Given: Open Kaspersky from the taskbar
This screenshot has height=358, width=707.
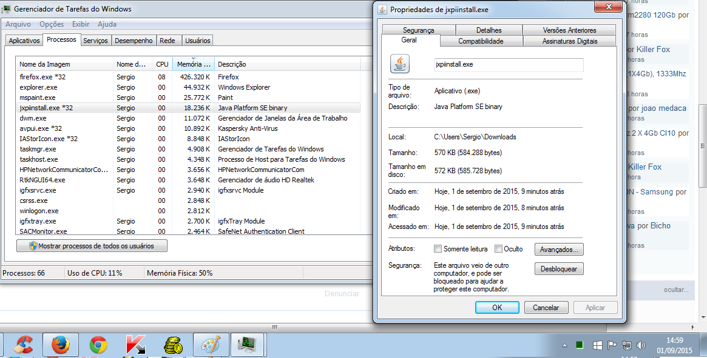Looking at the screenshot, I should [x=135, y=345].
